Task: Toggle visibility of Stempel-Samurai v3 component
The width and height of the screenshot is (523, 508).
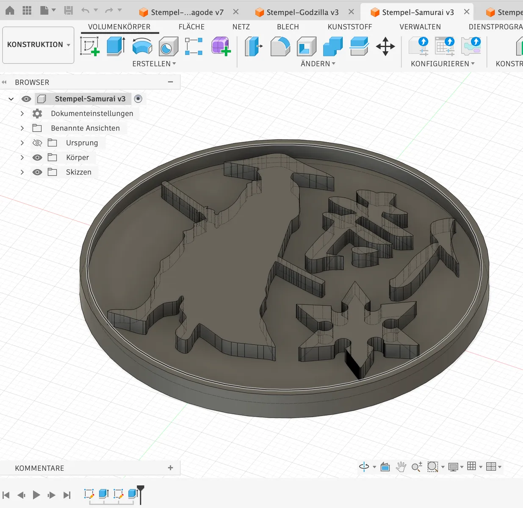Action: (26, 99)
